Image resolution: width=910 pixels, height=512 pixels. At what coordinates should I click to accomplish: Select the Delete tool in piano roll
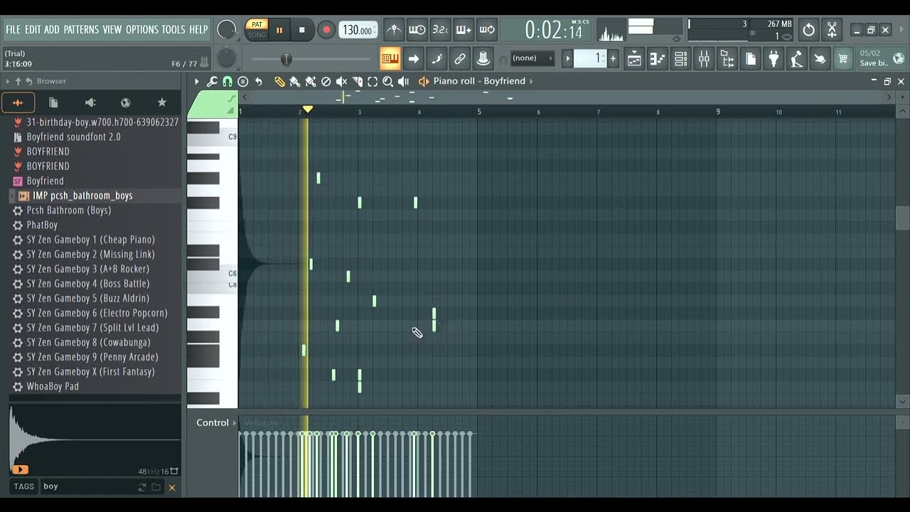coord(326,82)
